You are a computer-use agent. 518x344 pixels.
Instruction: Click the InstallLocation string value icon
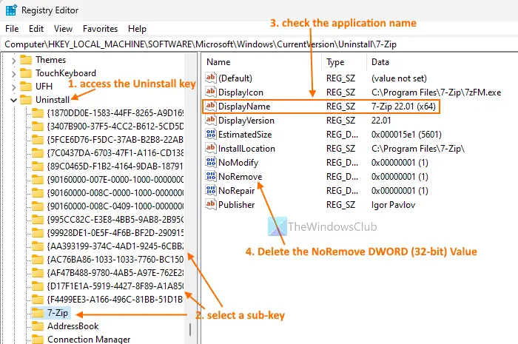coord(211,148)
